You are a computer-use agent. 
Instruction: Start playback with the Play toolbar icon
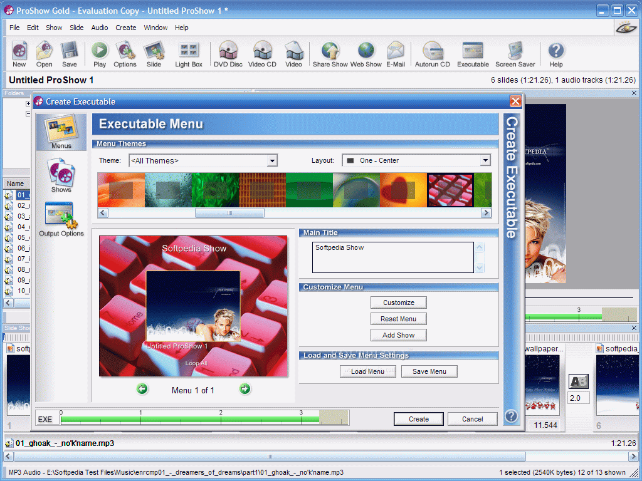pos(100,54)
